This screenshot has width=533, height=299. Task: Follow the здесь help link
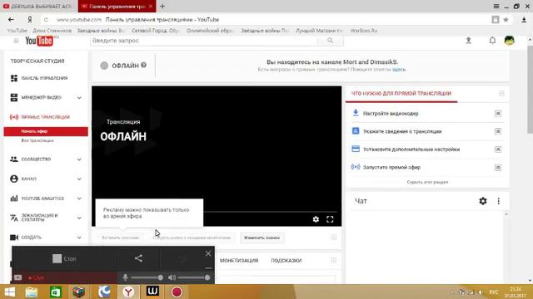[x=399, y=70]
